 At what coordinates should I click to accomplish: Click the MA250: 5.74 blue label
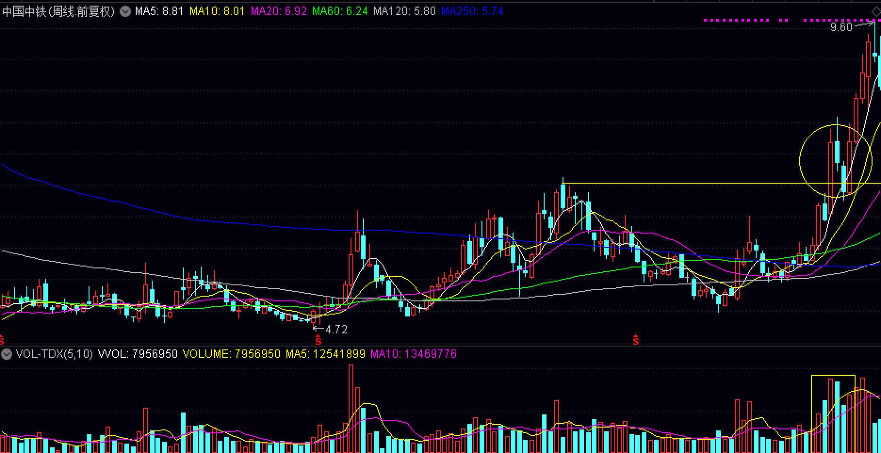(x=472, y=11)
